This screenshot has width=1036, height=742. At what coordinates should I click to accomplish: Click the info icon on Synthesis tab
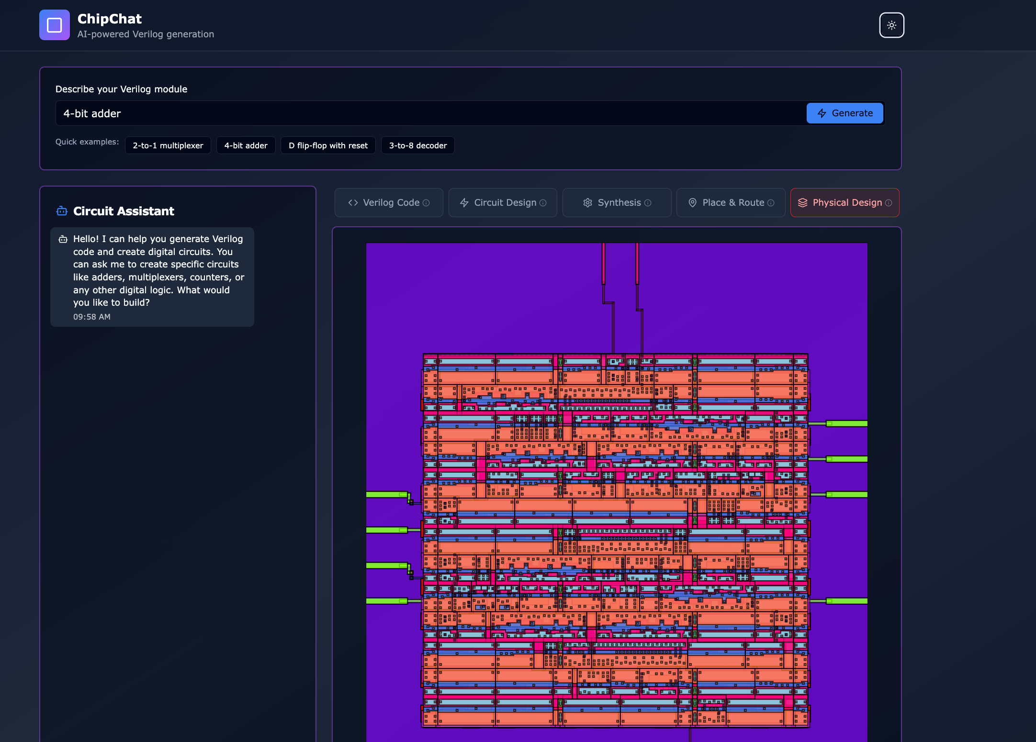[x=648, y=203]
